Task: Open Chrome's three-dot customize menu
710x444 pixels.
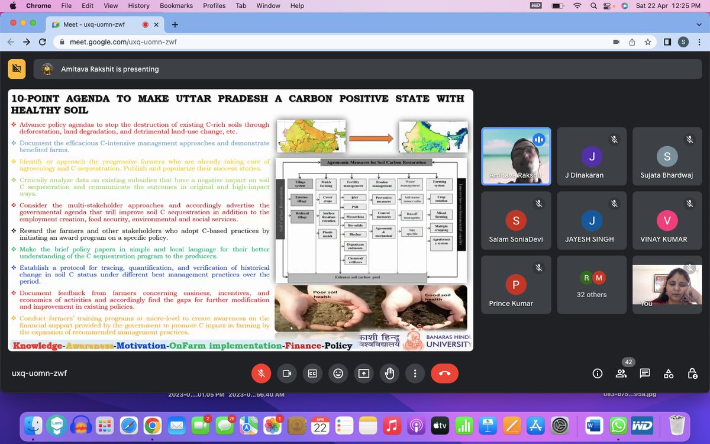Action: click(x=699, y=42)
